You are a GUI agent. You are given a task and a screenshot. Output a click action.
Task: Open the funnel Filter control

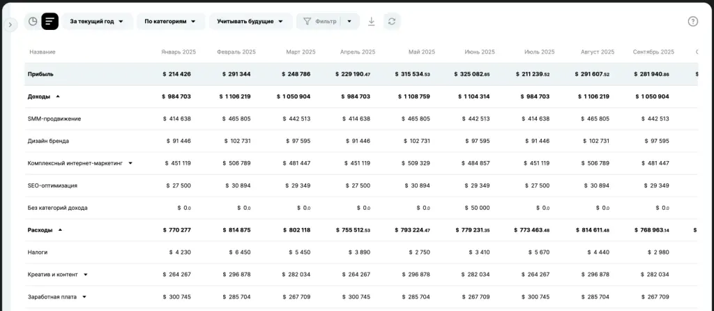click(x=319, y=22)
